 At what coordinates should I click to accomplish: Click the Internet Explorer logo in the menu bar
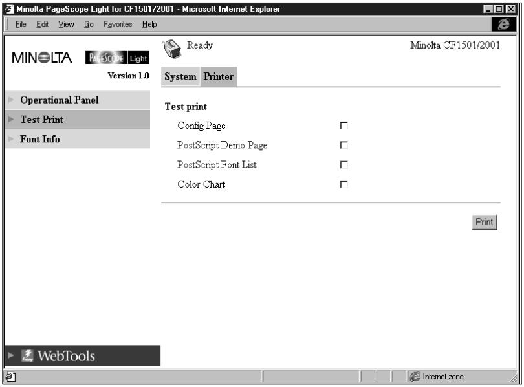503,24
